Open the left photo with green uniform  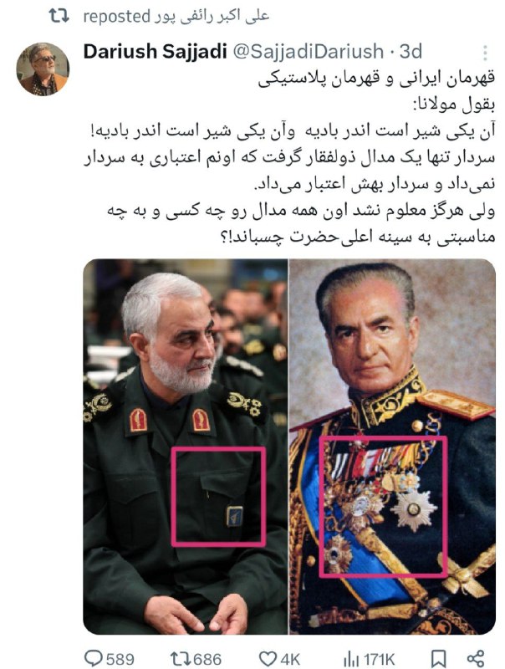pos(186,447)
